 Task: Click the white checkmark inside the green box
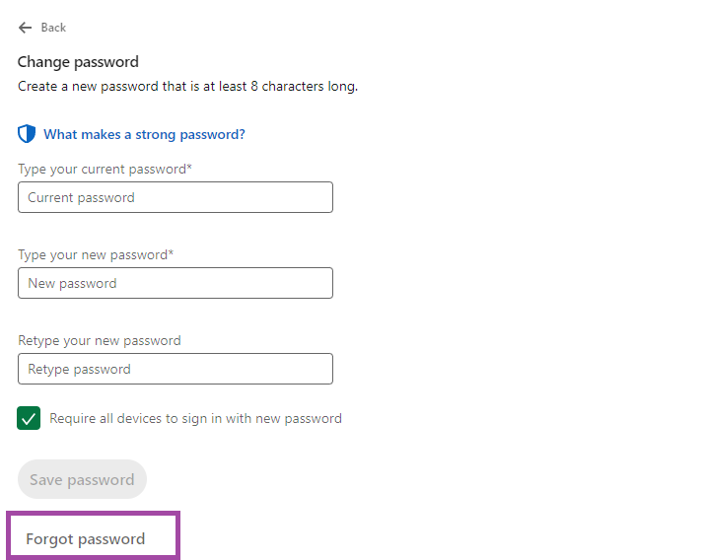coord(29,419)
